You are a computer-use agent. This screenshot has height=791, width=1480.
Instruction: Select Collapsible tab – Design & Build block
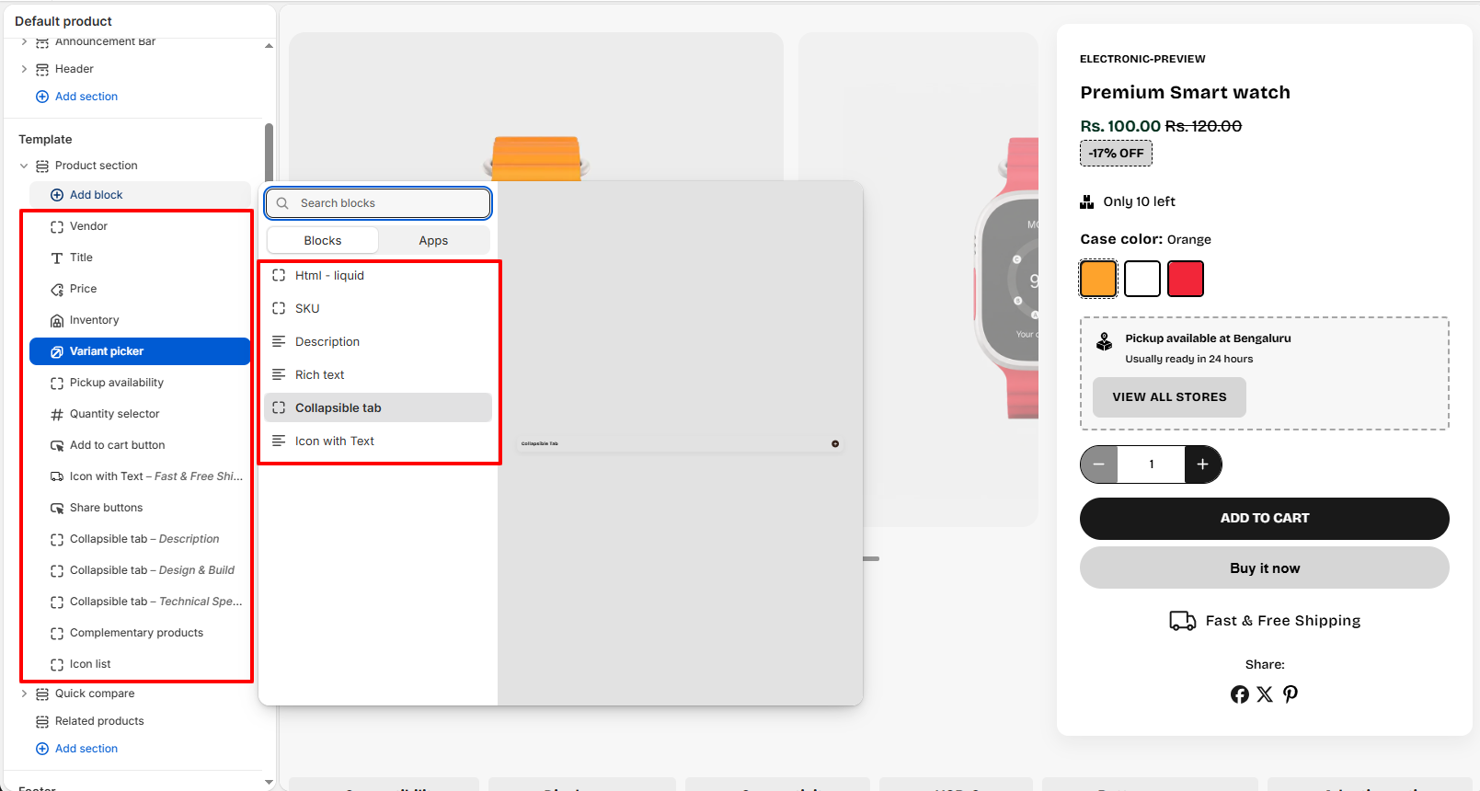[140, 570]
